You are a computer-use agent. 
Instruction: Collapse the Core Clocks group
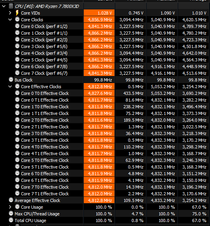(10, 20)
